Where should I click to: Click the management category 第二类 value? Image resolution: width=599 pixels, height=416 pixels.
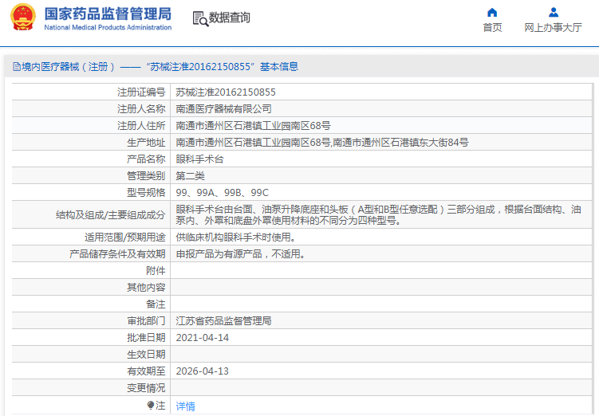point(190,175)
